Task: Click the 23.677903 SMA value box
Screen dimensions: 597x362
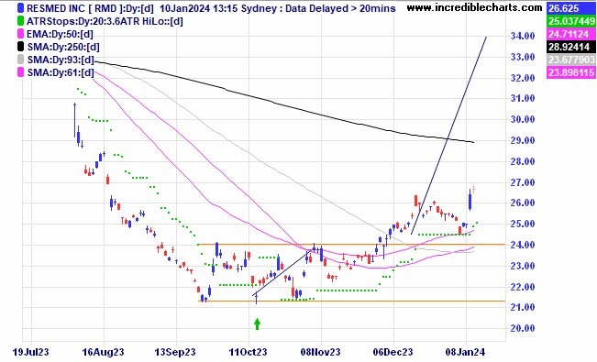Action: pyautogui.click(x=570, y=60)
